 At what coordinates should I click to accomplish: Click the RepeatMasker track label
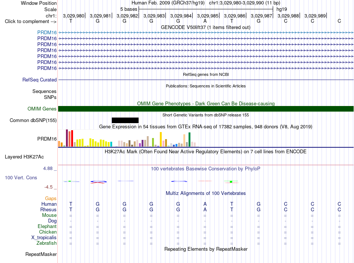coord(41,254)
